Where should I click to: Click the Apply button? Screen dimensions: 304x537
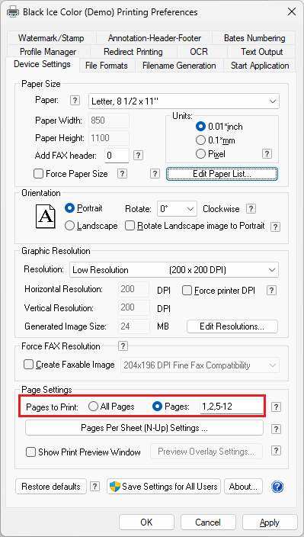click(x=270, y=523)
